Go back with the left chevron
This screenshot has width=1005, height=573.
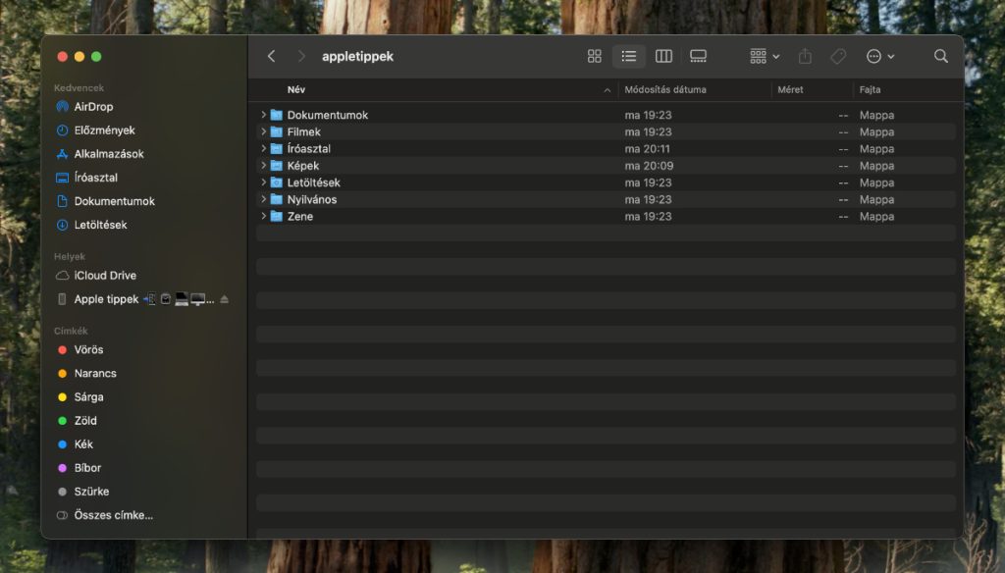coord(271,56)
